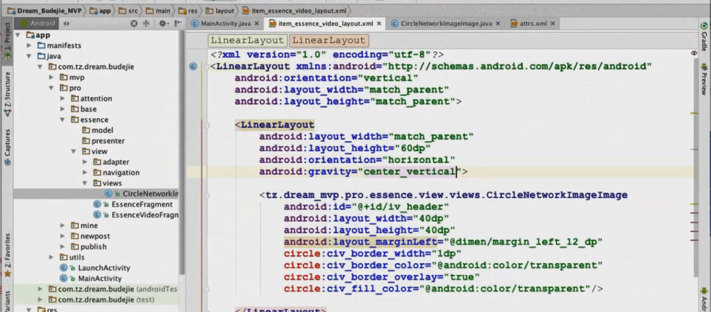Click the class gutter icon beside LinearLayout line
Image resolution: width=711 pixels, height=312 pixels.
click(193, 66)
